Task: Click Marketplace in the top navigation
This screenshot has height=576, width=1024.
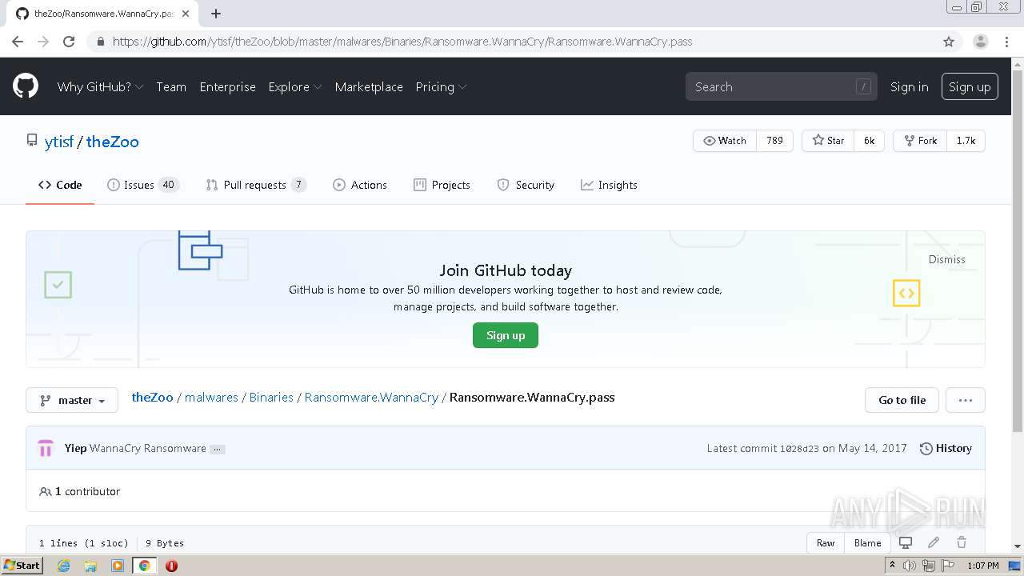Action: coord(369,86)
